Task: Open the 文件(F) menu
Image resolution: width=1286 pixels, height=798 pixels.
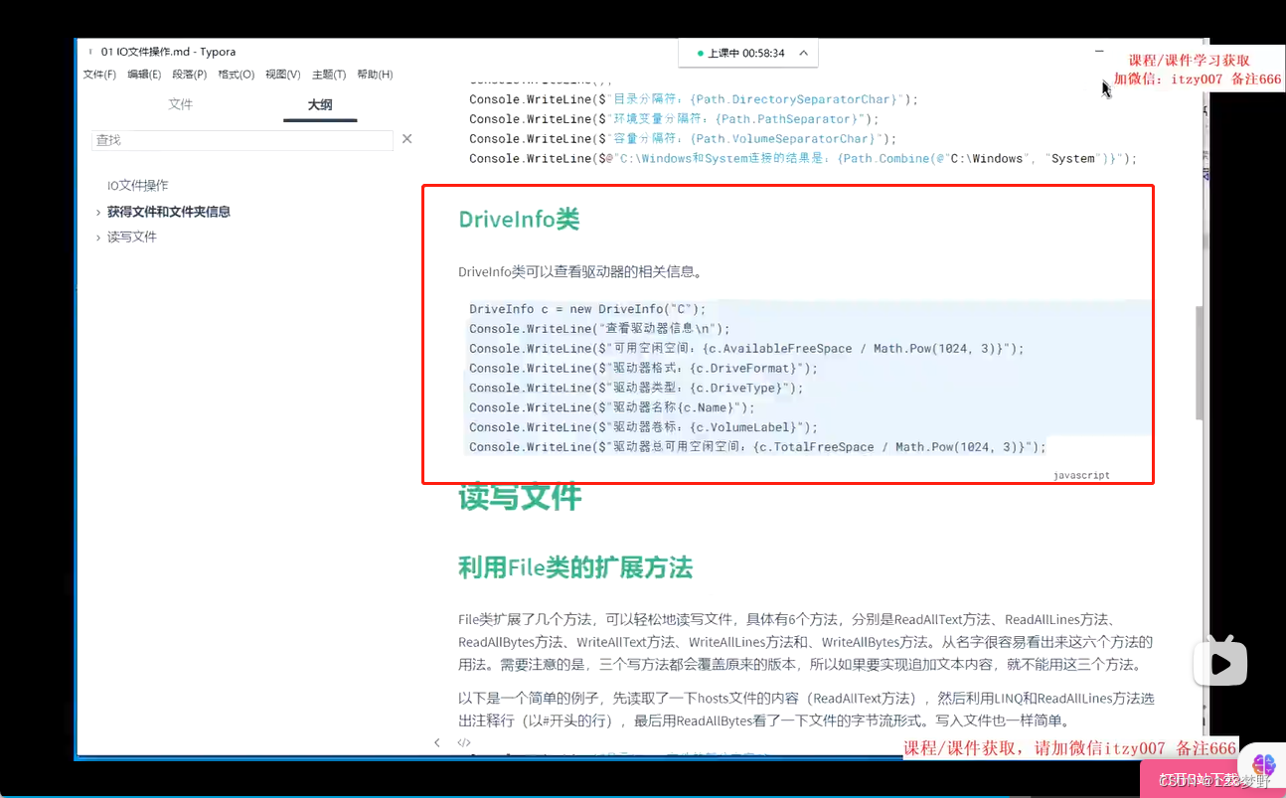Action: tap(98, 74)
